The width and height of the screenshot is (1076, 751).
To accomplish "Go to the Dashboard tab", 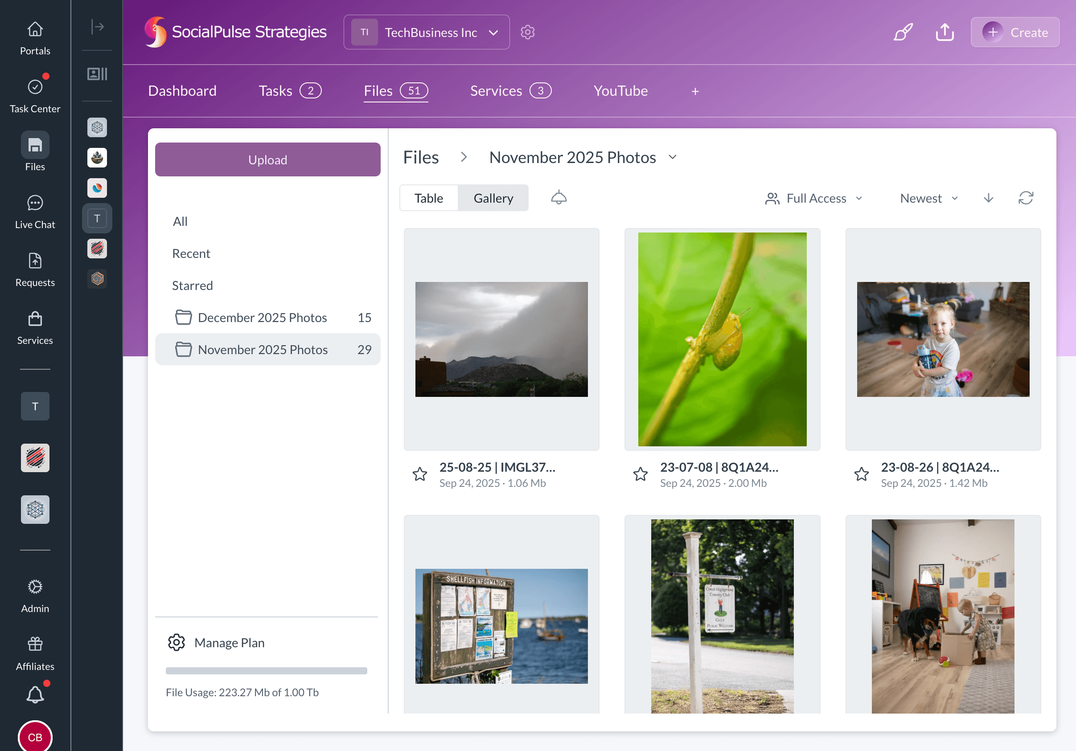I will pos(182,90).
